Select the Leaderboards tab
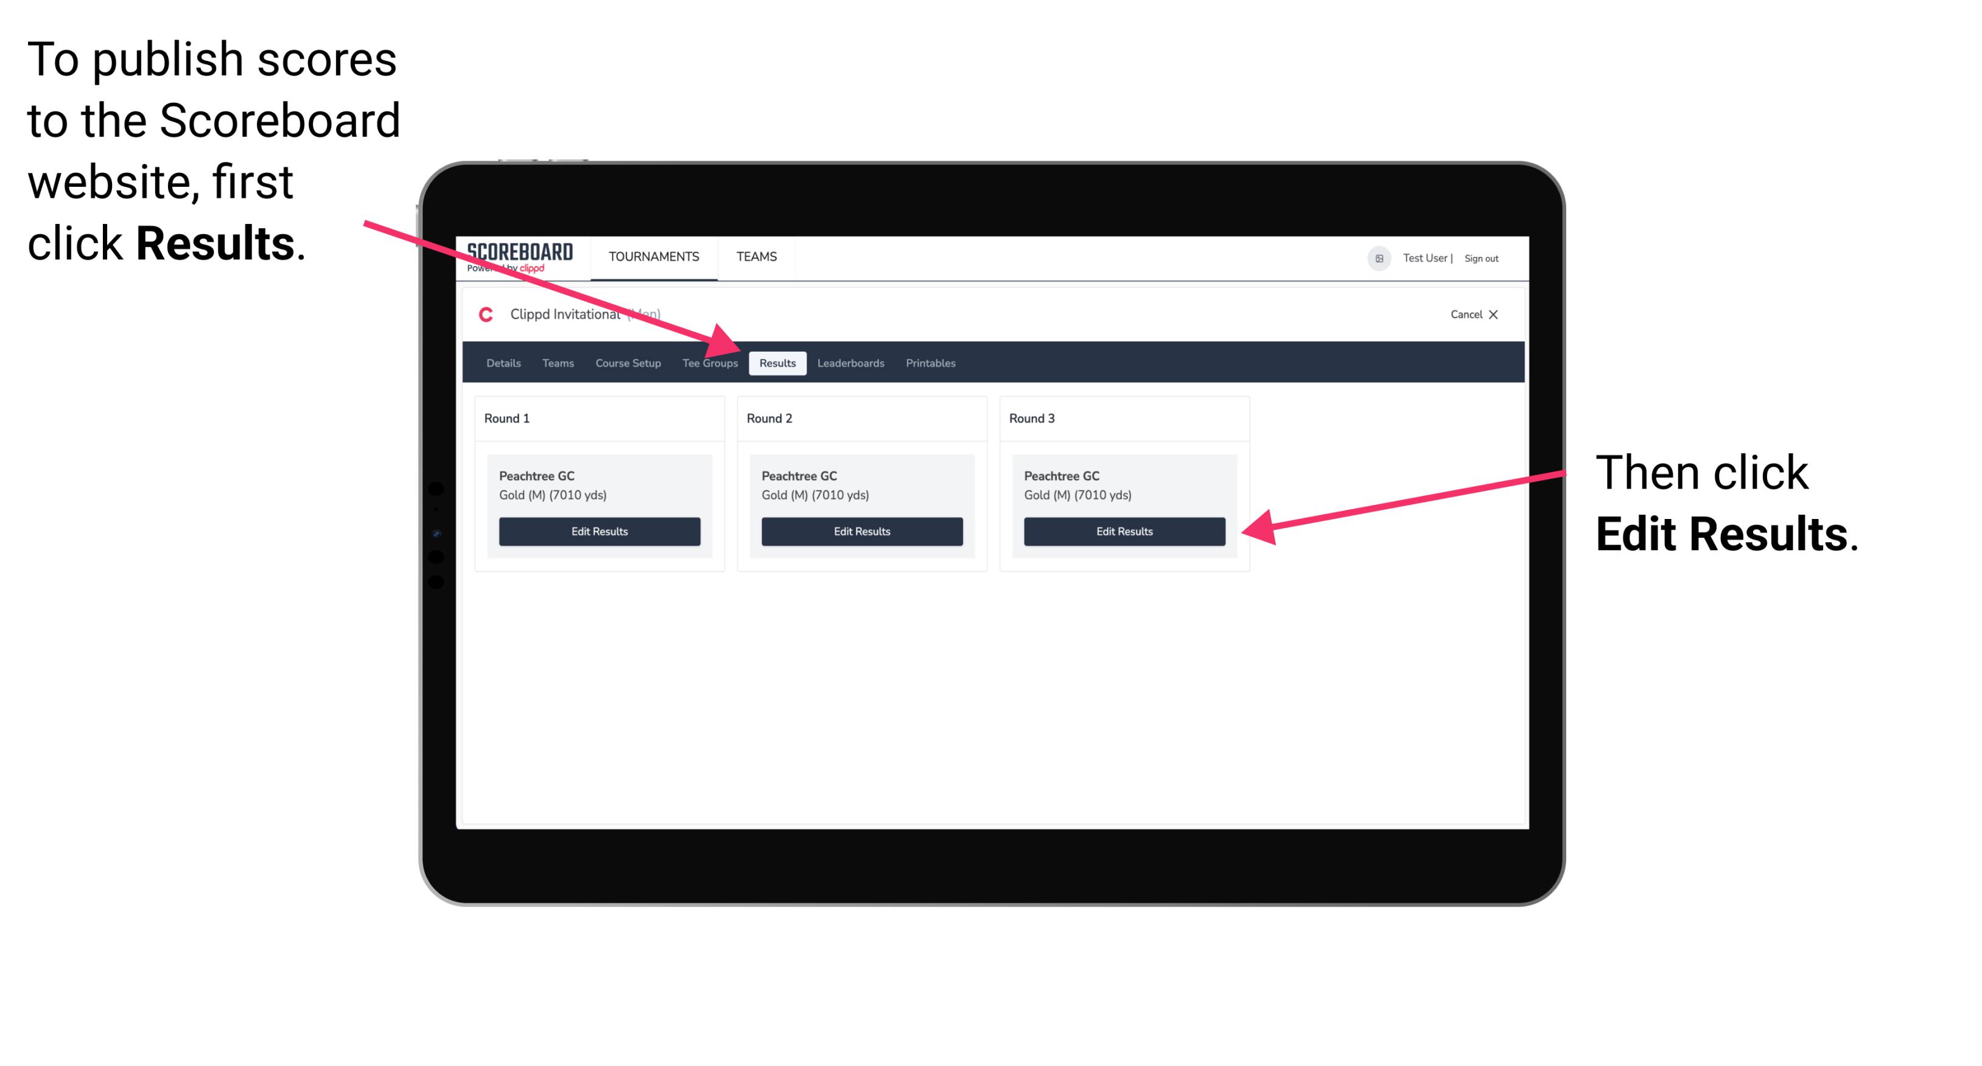The width and height of the screenshot is (1982, 1066). click(851, 363)
